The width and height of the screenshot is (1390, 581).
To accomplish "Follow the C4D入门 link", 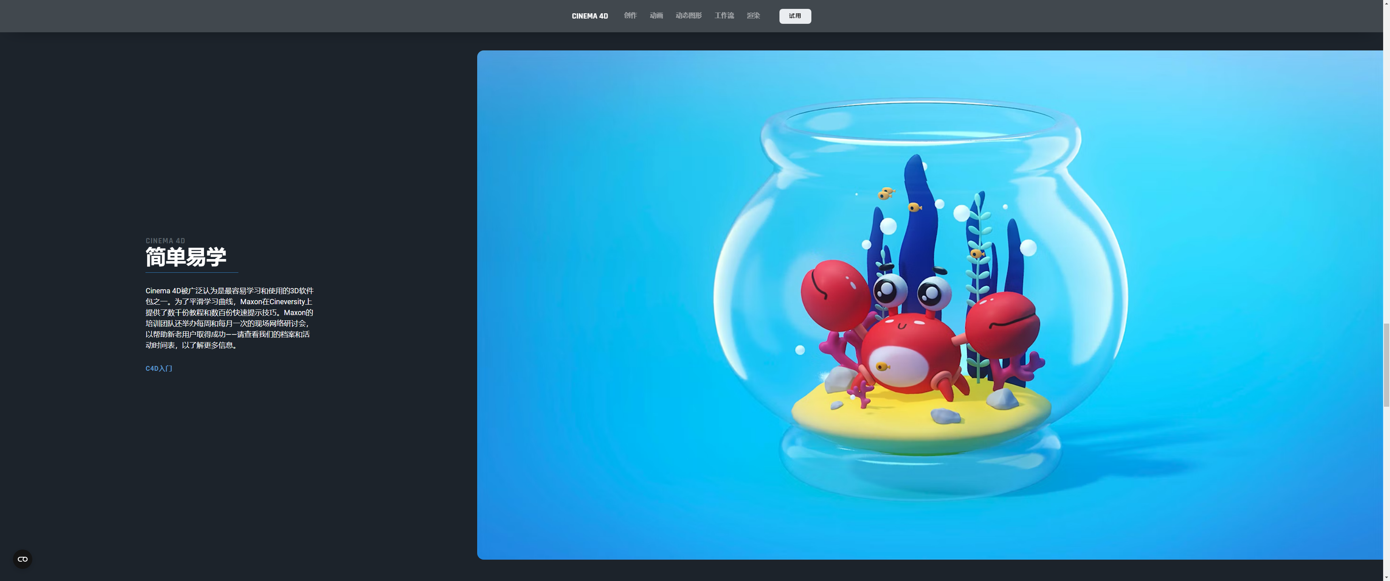I will [159, 369].
